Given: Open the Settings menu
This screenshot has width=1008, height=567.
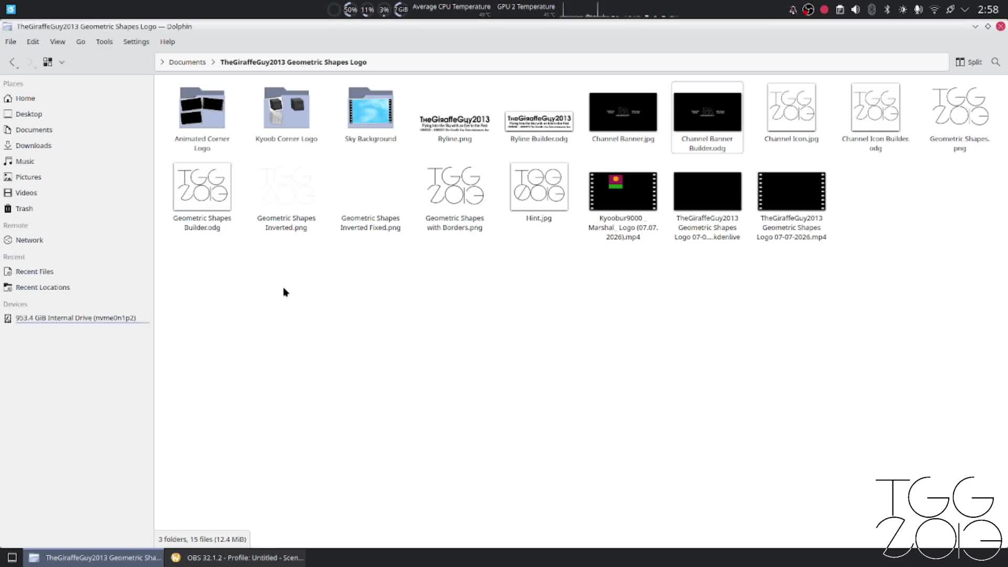Looking at the screenshot, I should (136, 41).
